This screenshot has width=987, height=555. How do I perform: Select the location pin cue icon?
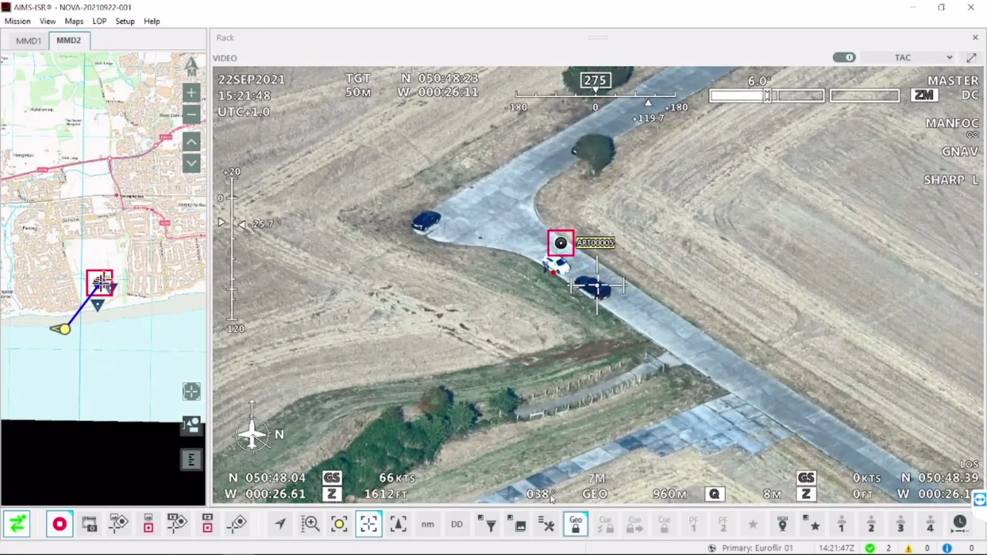tap(782, 524)
